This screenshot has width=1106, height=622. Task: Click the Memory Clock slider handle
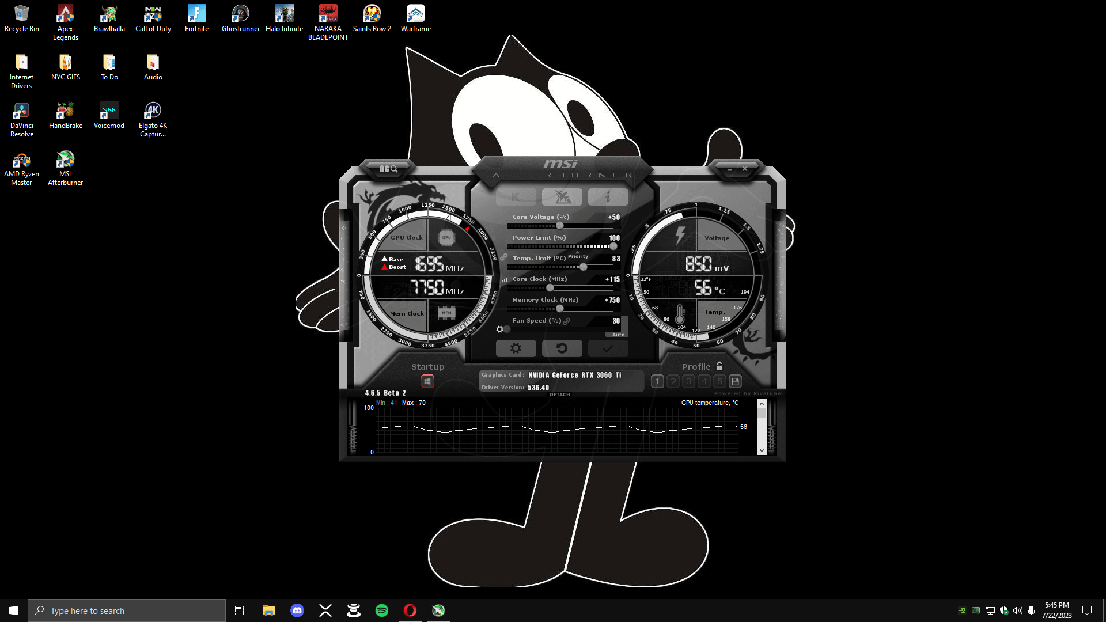[559, 309]
